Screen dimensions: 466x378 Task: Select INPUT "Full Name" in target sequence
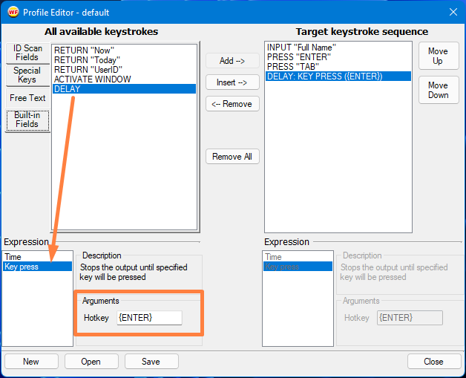click(338, 48)
